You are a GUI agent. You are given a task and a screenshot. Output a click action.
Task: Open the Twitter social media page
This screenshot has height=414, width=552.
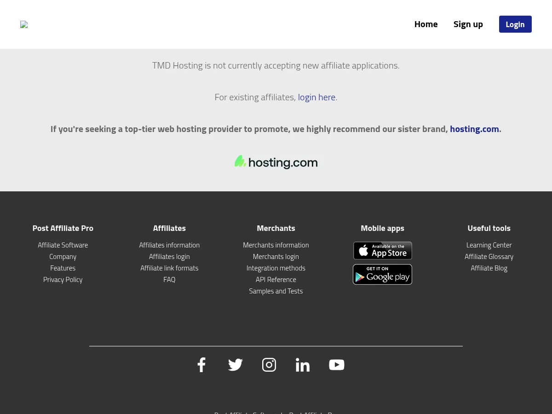(235, 365)
